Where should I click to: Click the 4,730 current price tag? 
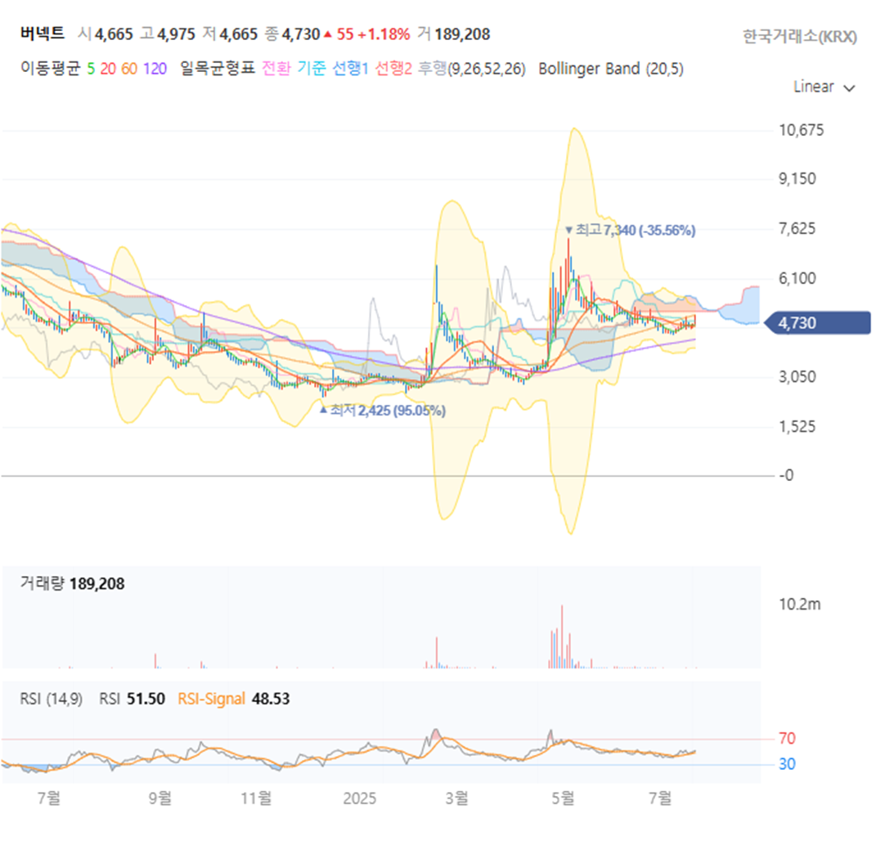point(817,323)
